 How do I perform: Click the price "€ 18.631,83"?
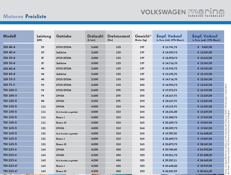click(x=170, y=112)
